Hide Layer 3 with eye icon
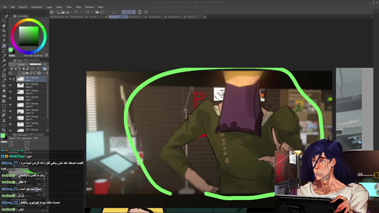Viewport: 379px width, 213px height. (x=10, y=79)
